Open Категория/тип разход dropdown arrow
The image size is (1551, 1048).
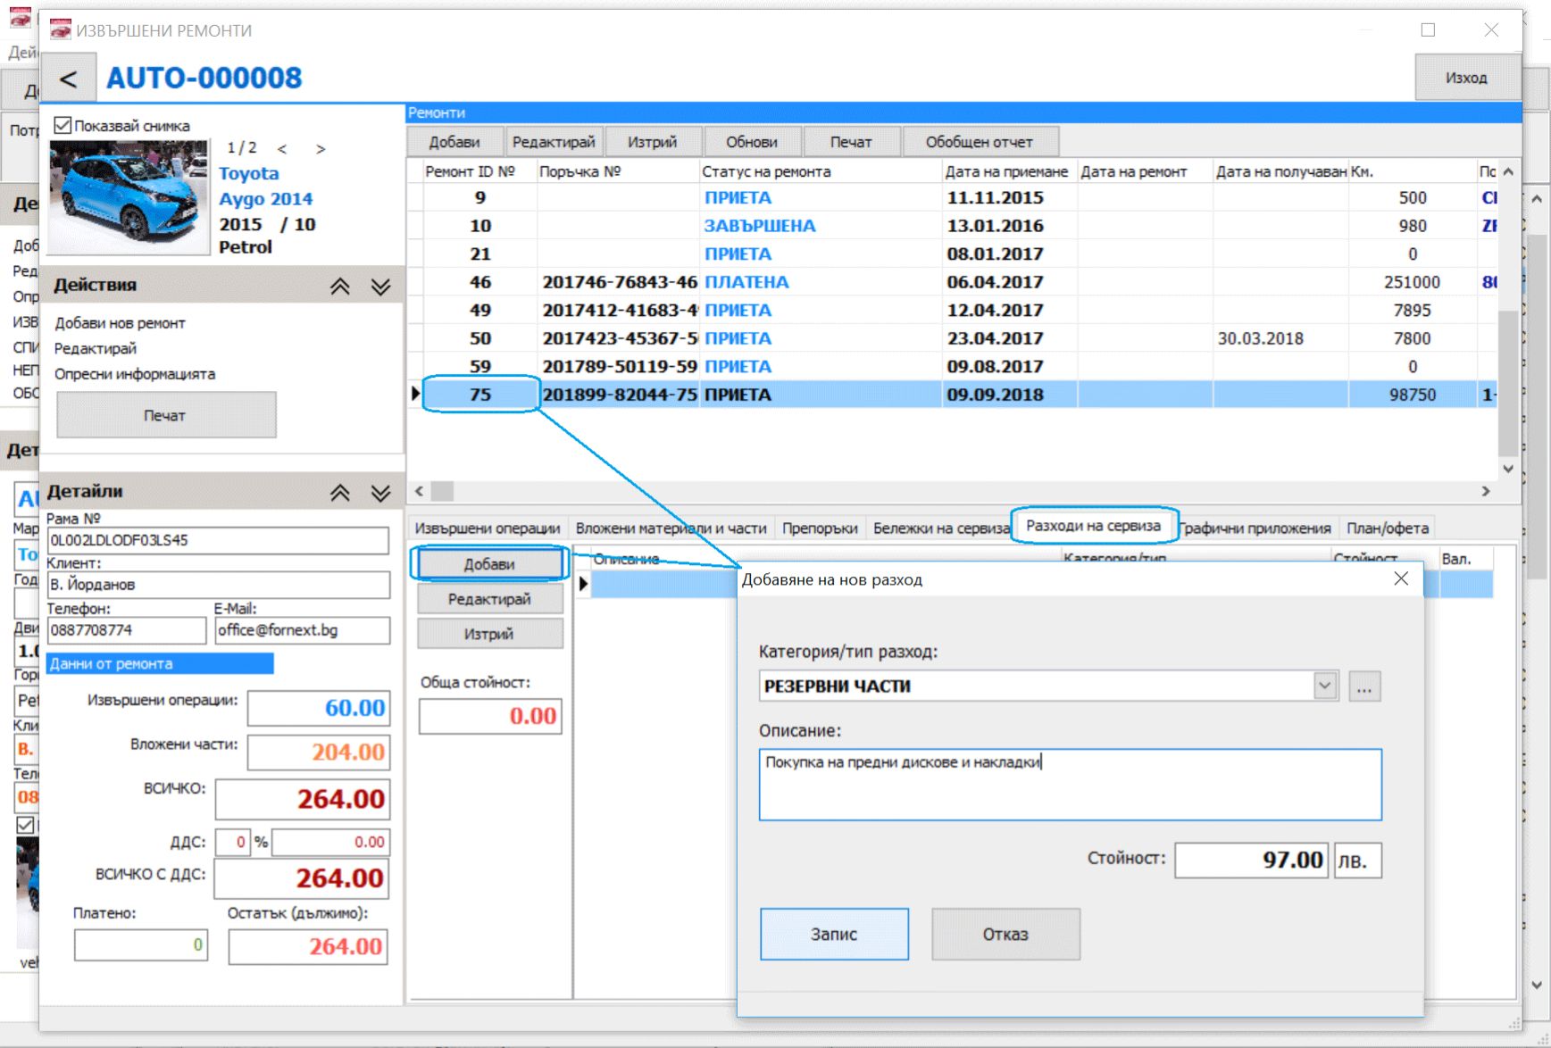(1325, 686)
